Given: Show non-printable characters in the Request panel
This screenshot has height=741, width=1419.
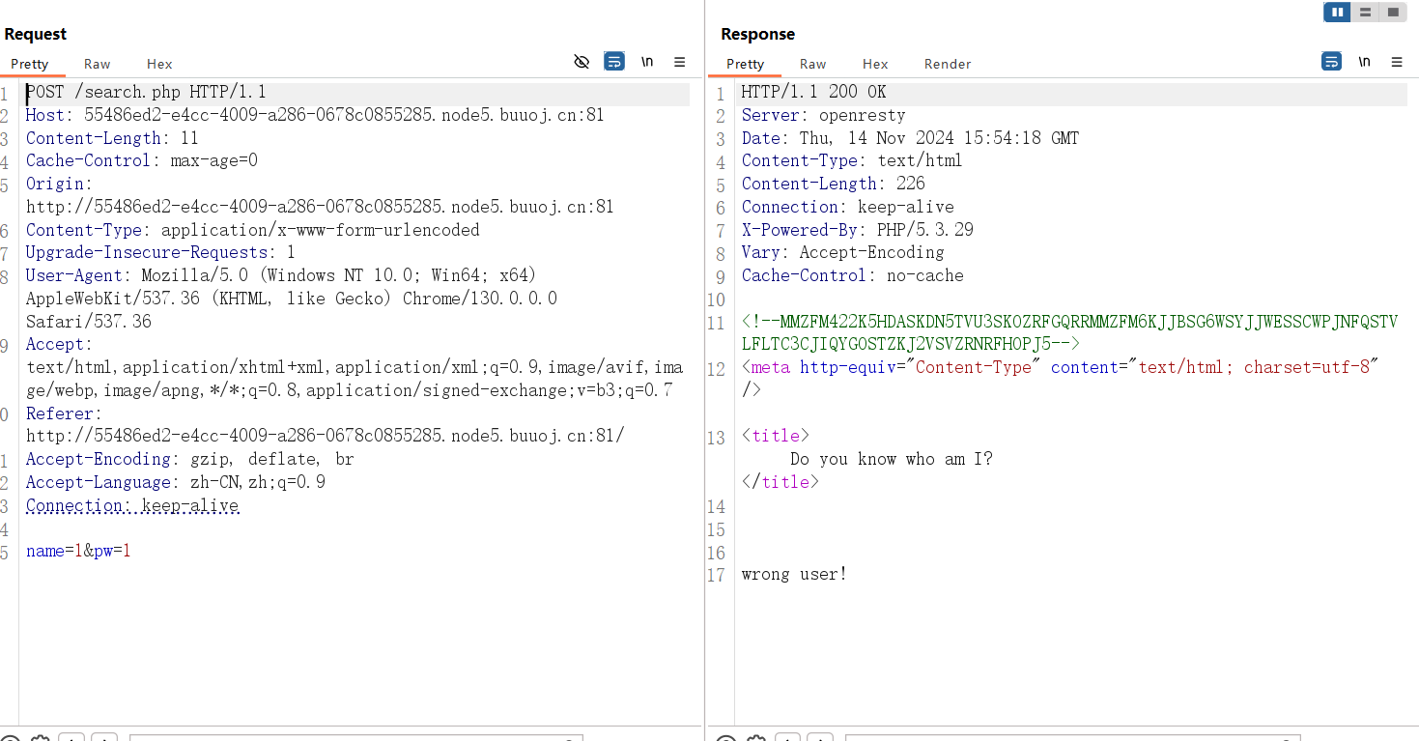Looking at the screenshot, I should pos(647,62).
